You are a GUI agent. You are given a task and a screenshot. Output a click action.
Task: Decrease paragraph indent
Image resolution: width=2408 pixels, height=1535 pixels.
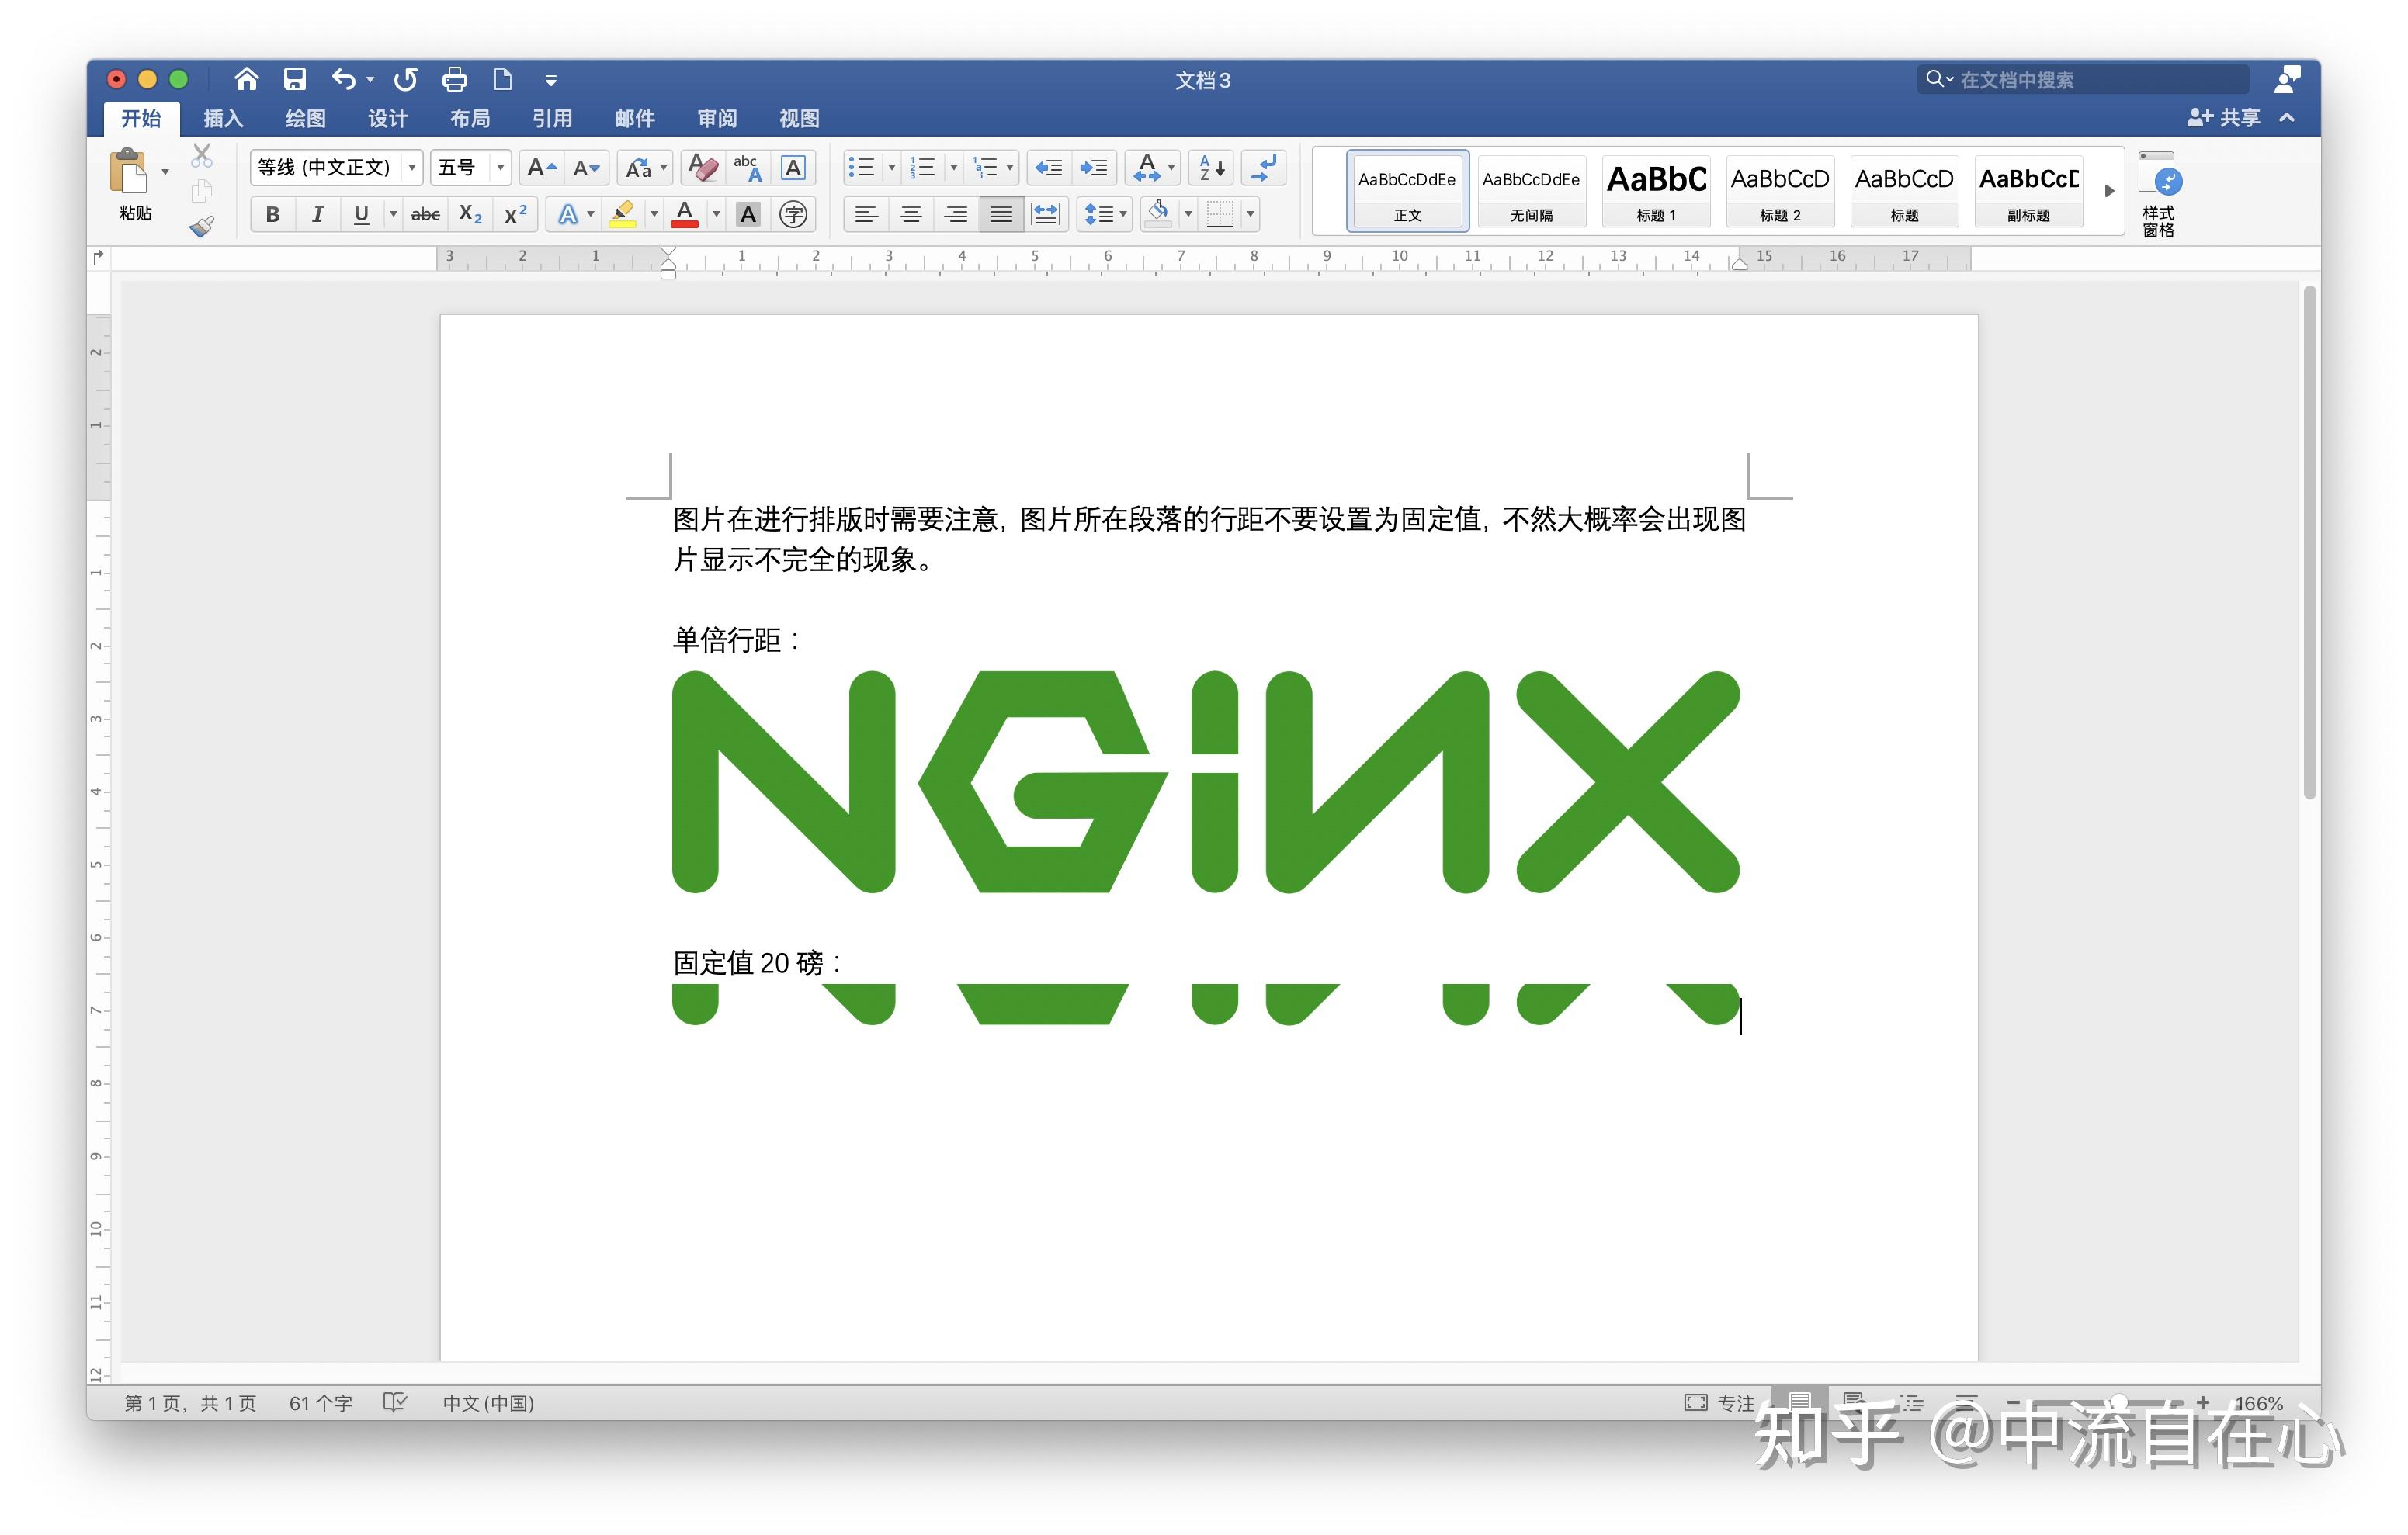[1048, 167]
